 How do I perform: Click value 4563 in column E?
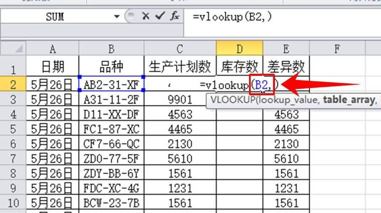pyautogui.click(x=286, y=114)
